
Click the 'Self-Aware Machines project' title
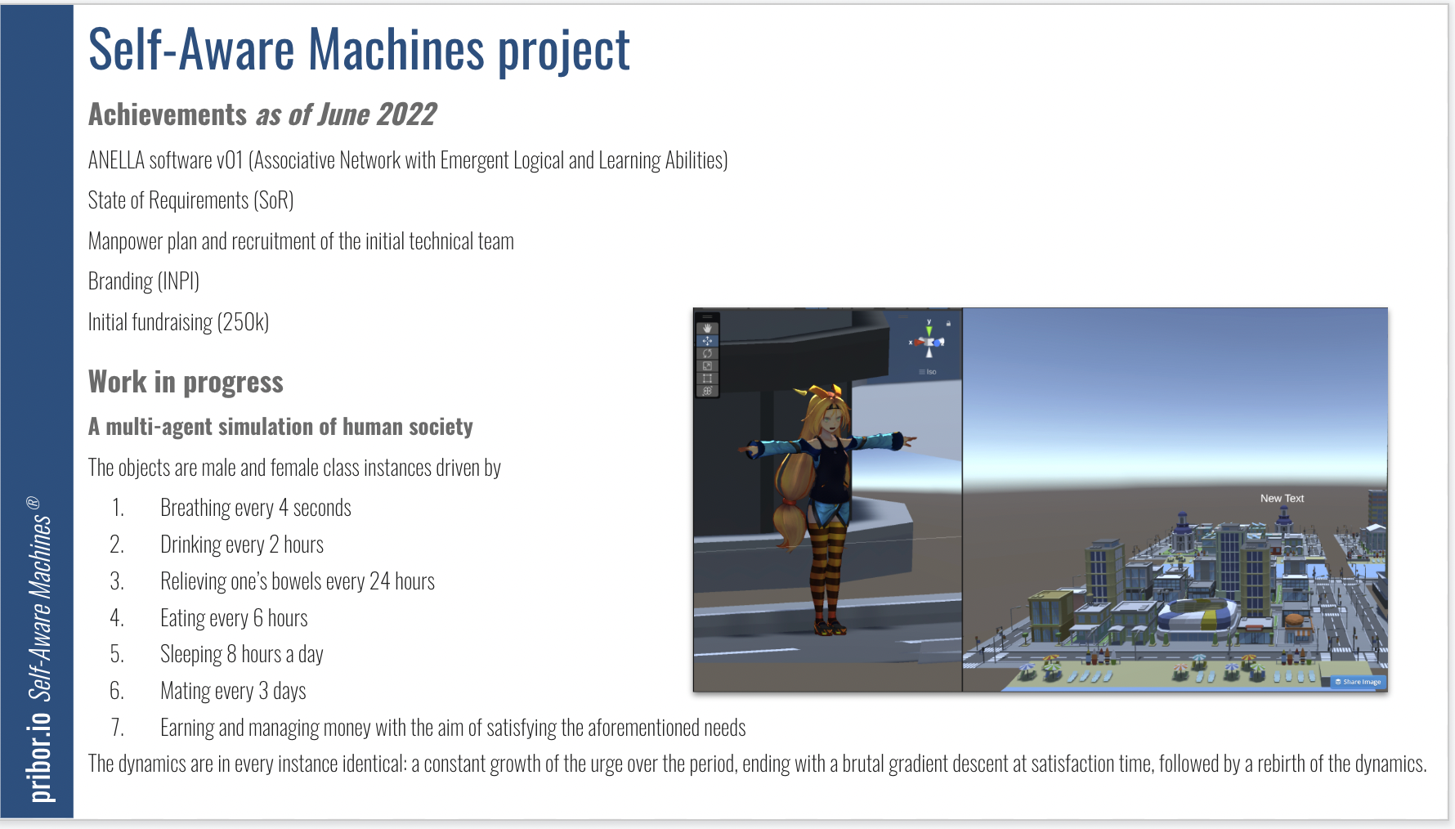tap(359, 50)
